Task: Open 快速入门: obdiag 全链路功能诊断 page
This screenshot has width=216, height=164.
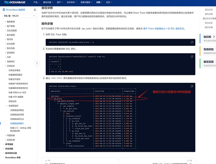Action: (21, 129)
